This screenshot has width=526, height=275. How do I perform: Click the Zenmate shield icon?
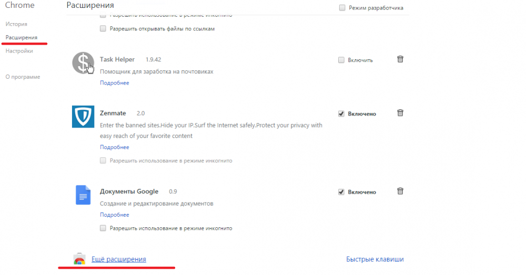pyautogui.click(x=83, y=117)
